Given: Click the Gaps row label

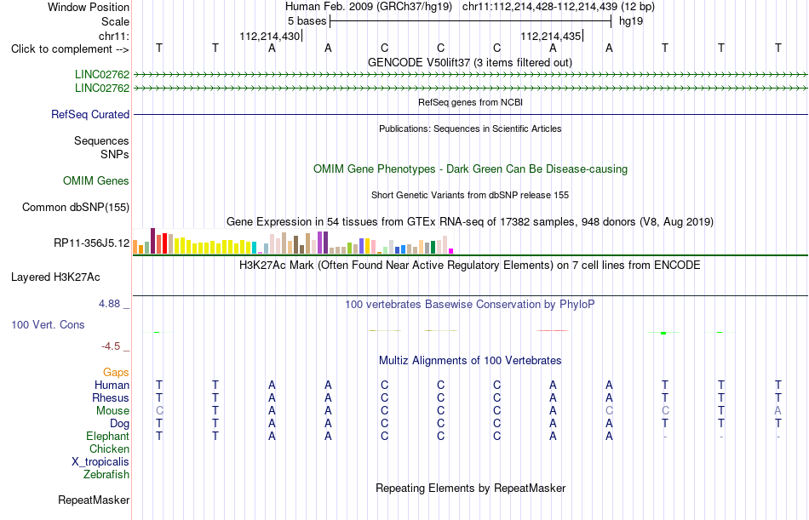Looking at the screenshot, I should (x=116, y=373).
